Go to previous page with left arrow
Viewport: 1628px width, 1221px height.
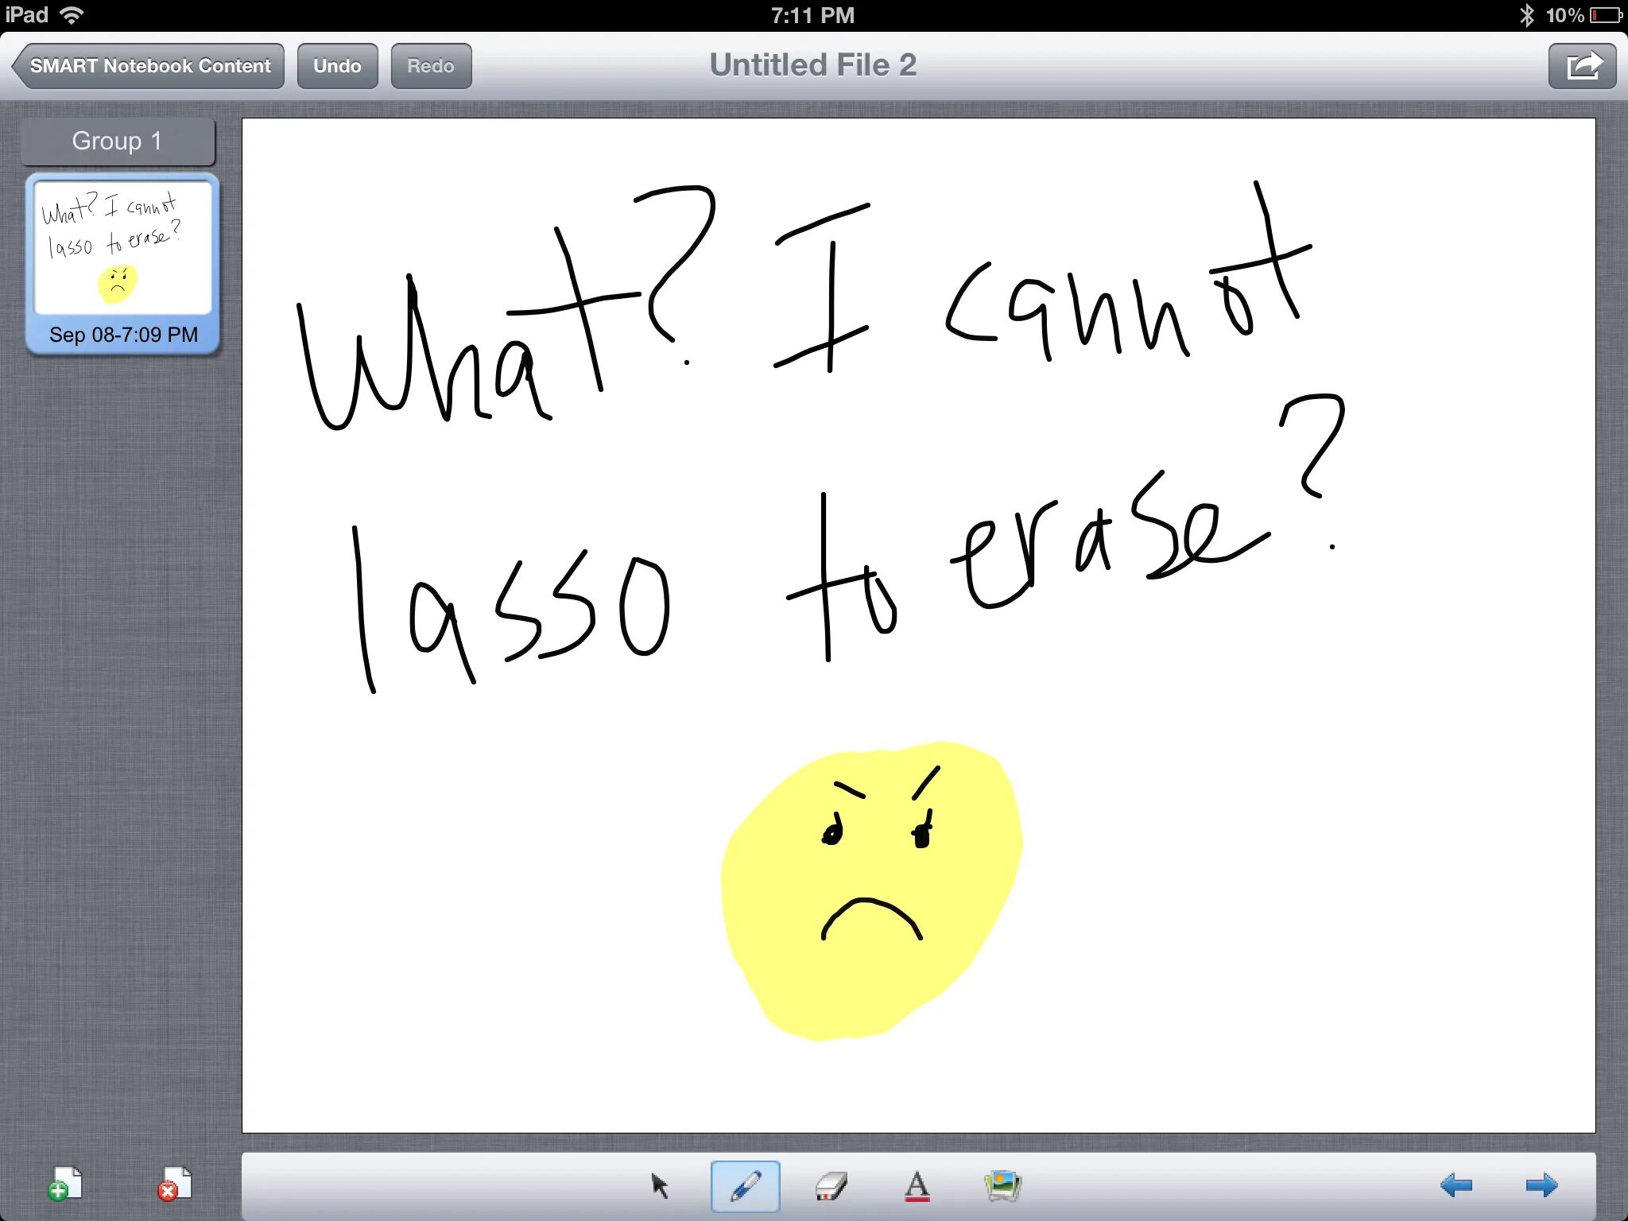[x=1456, y=1185]
